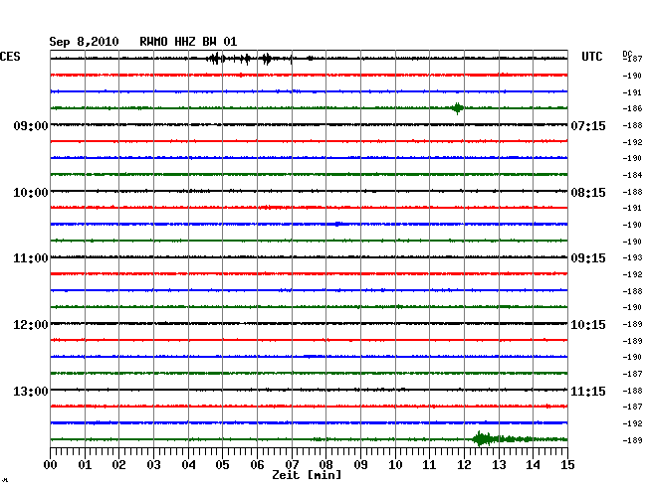647x491 pixels.
Task: Click the '07' minute axis label
Action: [292, 464]
